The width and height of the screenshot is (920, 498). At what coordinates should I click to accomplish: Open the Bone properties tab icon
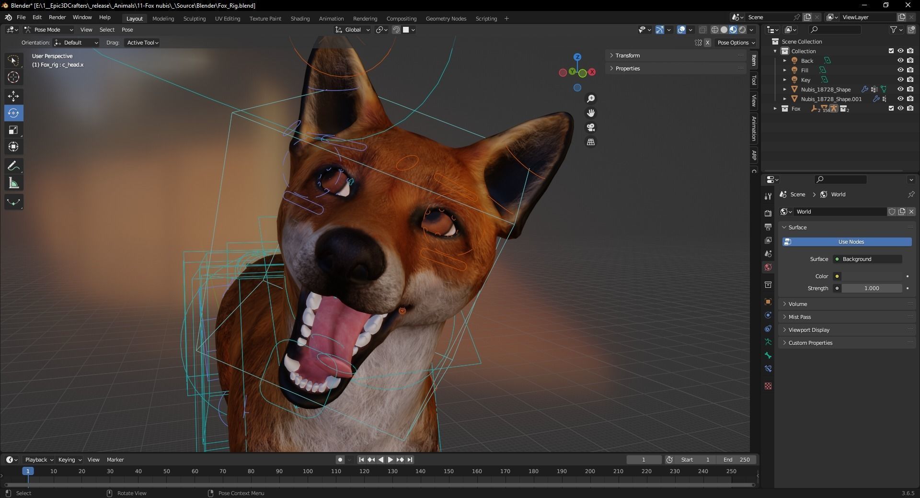pos(768,355)
